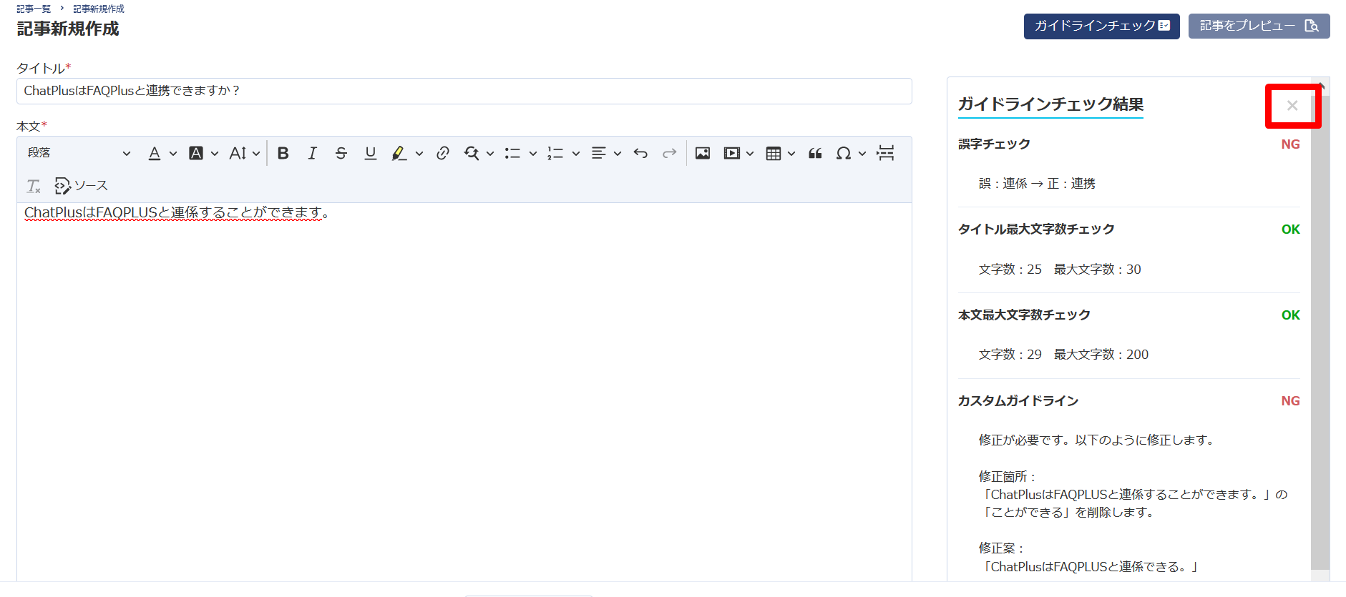Open 記事をプレビュー article preview
The image size is (1346, 597).
point(1259,26)
